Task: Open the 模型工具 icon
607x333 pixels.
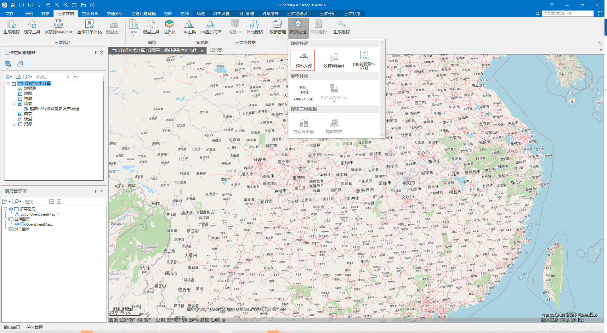Action: (x=151, y=27)
